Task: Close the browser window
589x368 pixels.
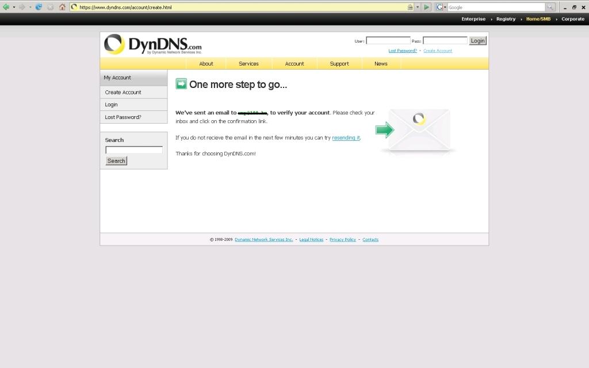Action: [x=583, y=7]
